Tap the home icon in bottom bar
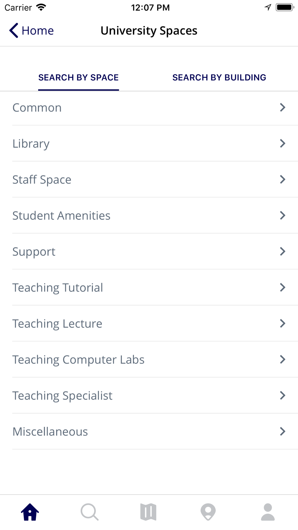 click(30, 512)
